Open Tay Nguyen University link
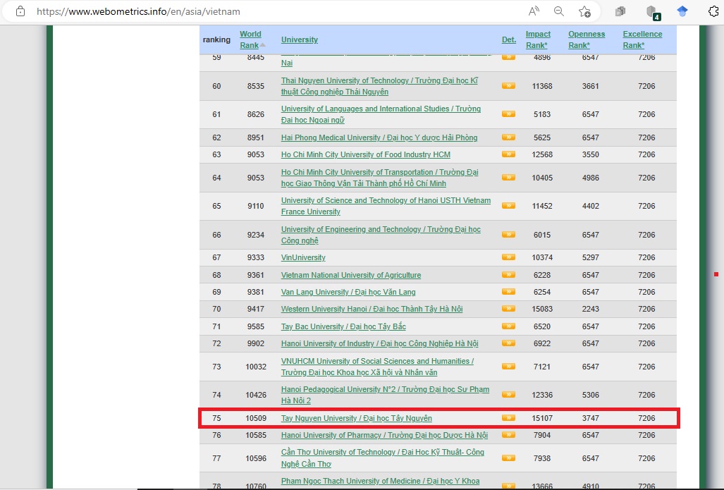 [x=357, y=418]
